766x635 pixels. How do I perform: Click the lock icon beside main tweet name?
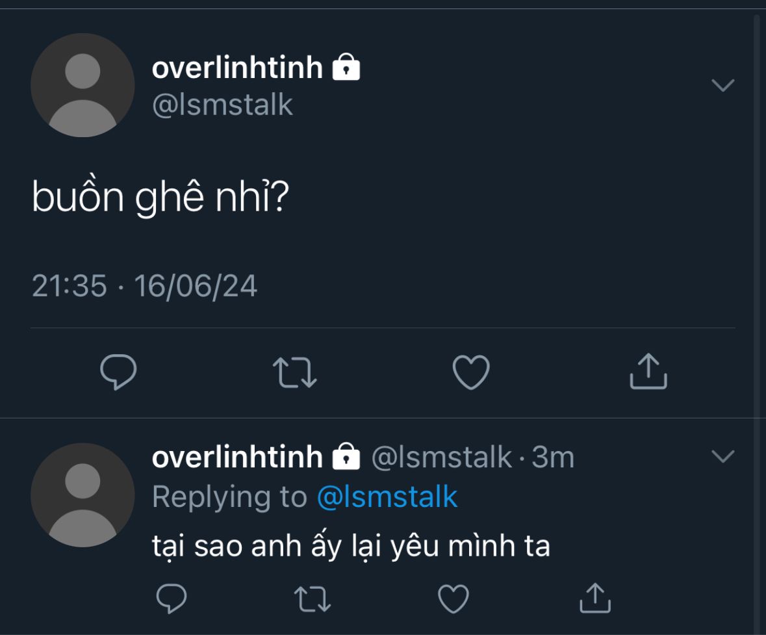[346, 67]
